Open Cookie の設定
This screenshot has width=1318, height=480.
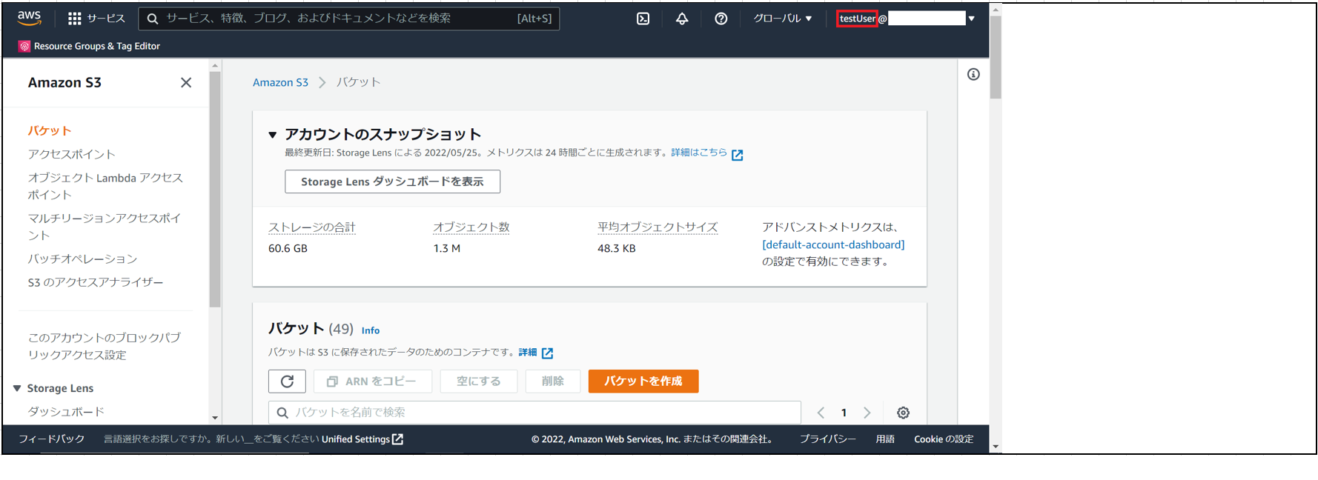pyautogui.click(x=944, y=439)
